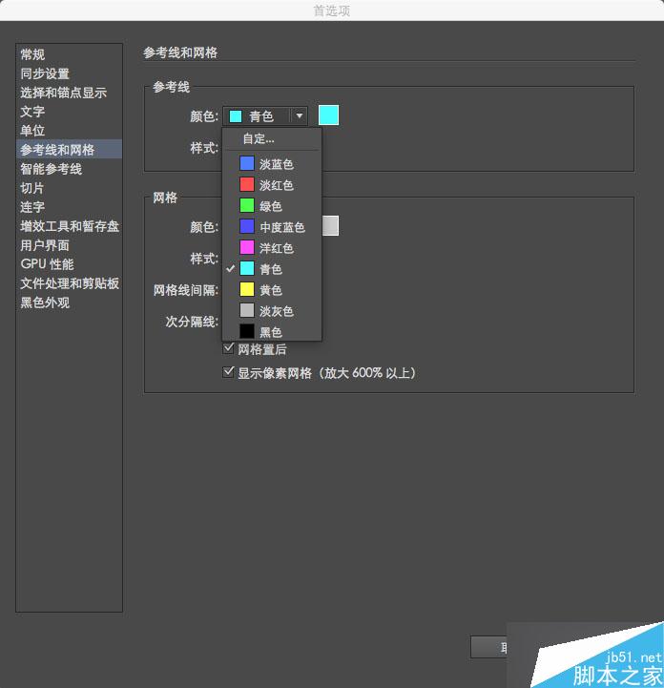Choose 自定... custom color option
Image resolution: width=664 pixels, height=688 pixels.
click(x=272, y=139)
